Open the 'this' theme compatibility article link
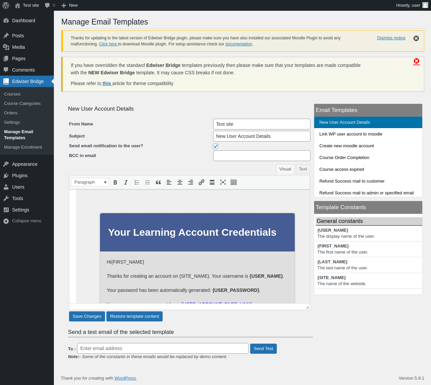431x385 pixels. click(107, 83)
